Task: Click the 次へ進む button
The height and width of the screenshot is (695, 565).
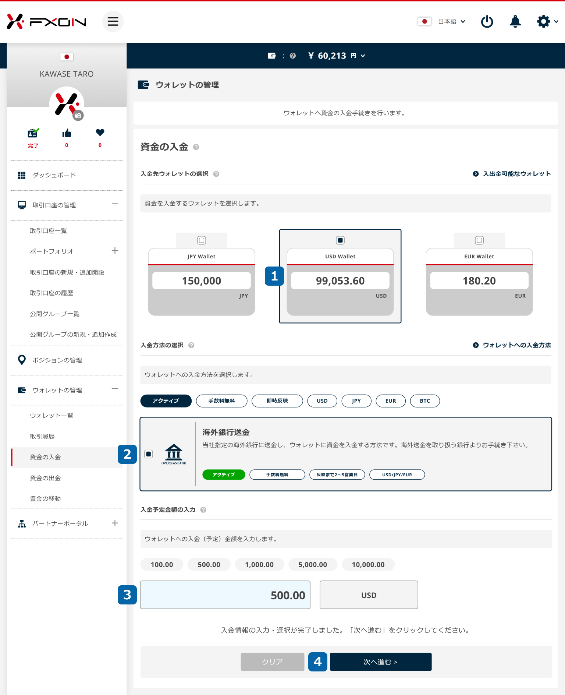Action: click(x=381, y=662)
